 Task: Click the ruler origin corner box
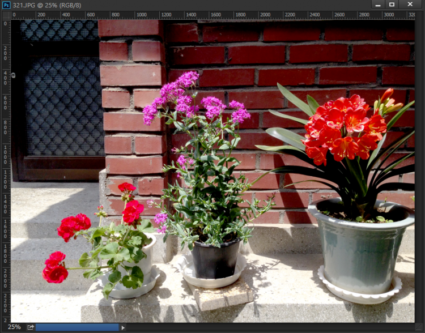point(6,15)
